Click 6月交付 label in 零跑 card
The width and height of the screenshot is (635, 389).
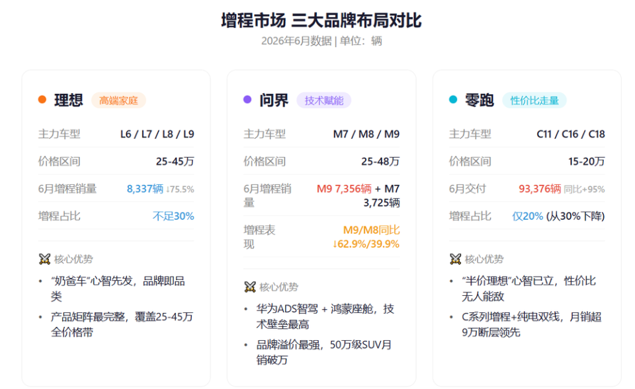(468, 189)
